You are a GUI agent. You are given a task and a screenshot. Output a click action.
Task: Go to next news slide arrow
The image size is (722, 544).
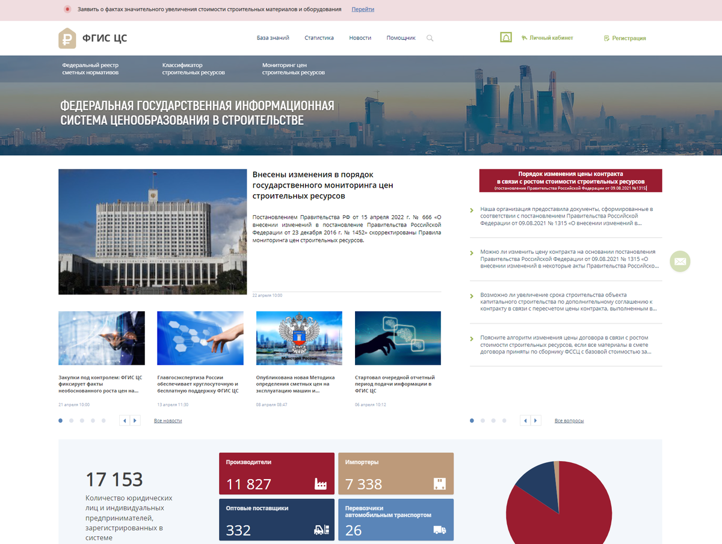pos(135,421)
